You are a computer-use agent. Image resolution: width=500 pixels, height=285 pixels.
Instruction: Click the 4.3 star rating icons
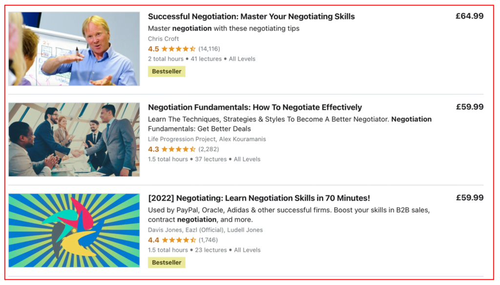point(178,149)
